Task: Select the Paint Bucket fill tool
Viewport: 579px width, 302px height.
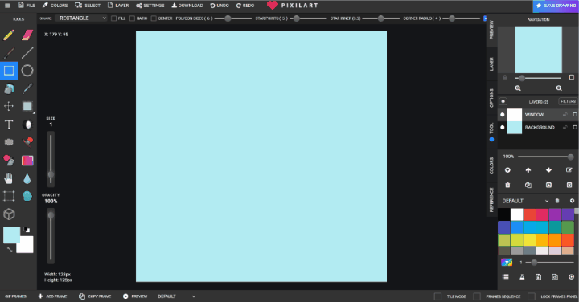Action: pyautogui.click(x=9, y=88)
